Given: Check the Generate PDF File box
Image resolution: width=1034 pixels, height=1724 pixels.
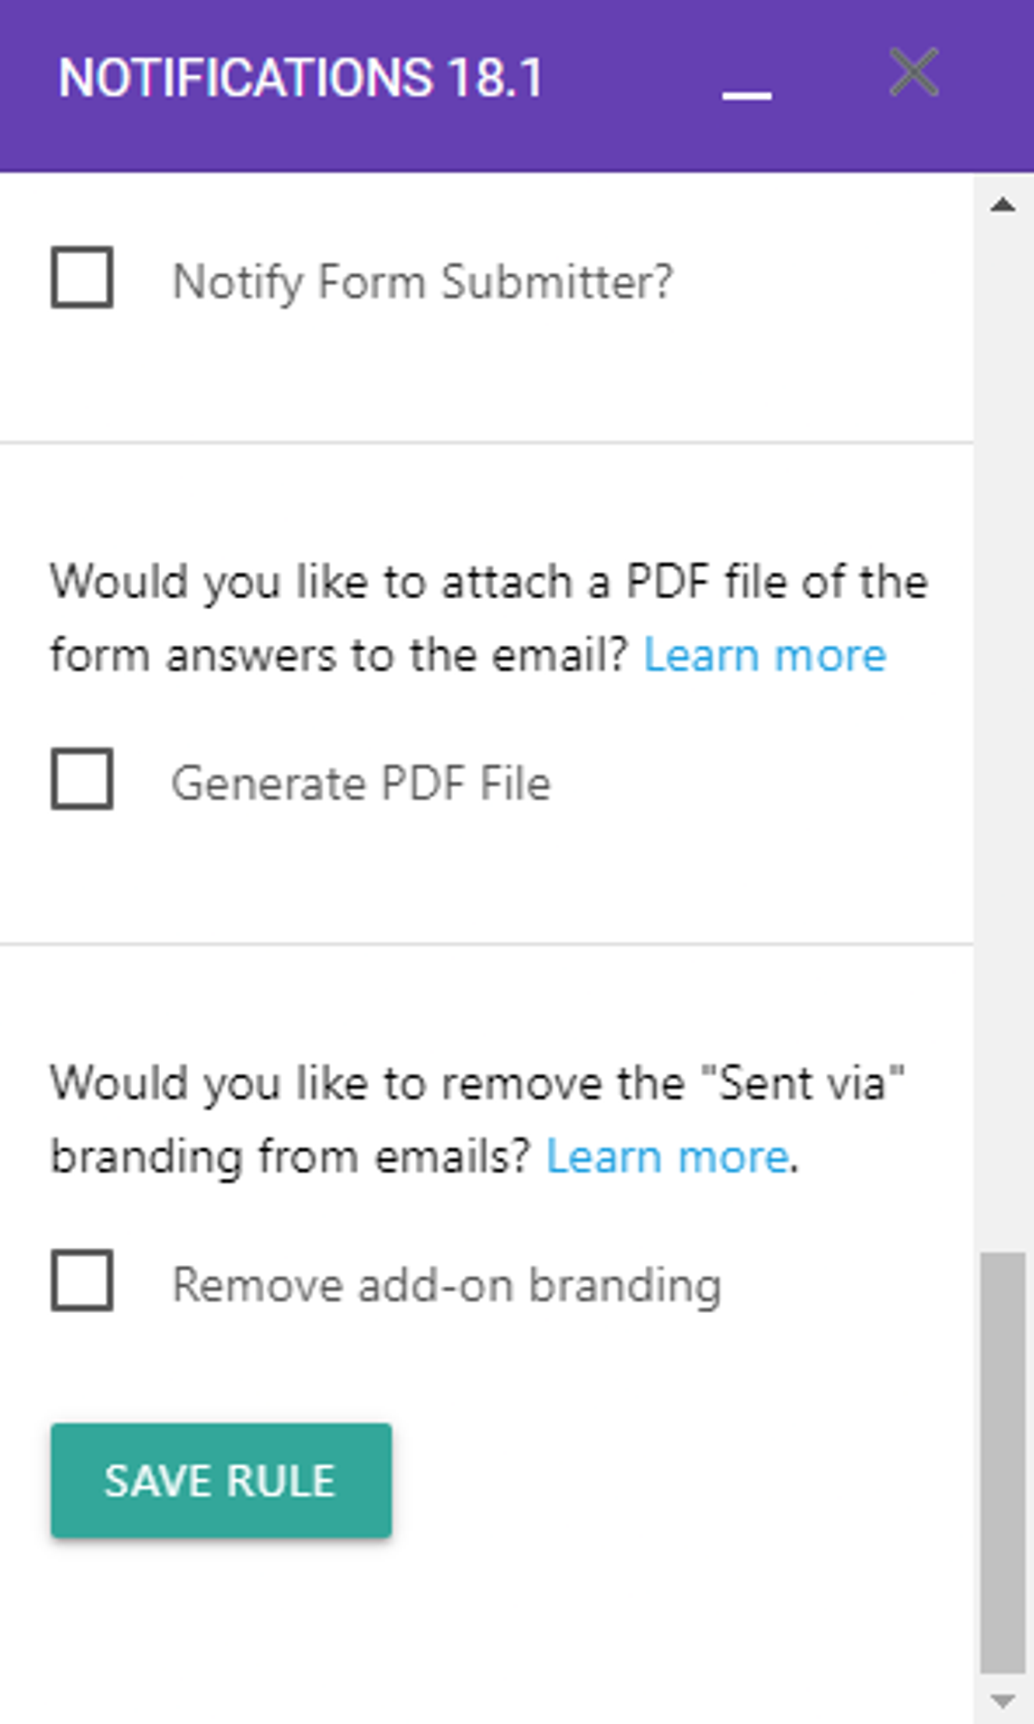Looking at the screenshot, I should click(82, 779).
